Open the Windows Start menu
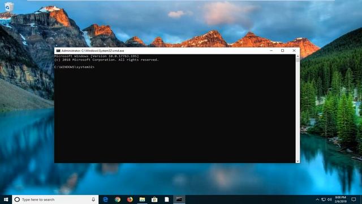This screenshot has width=362, height=204. pyautogui.click(x=6, y=199)
